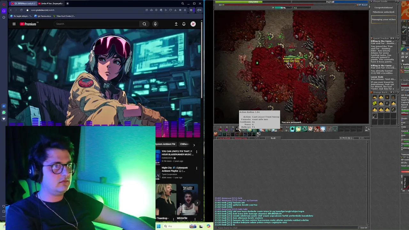The width and height of the screenshot is (409, 230).
Task: Open the Server Log chat tab
Action: [x=241, y=138]
